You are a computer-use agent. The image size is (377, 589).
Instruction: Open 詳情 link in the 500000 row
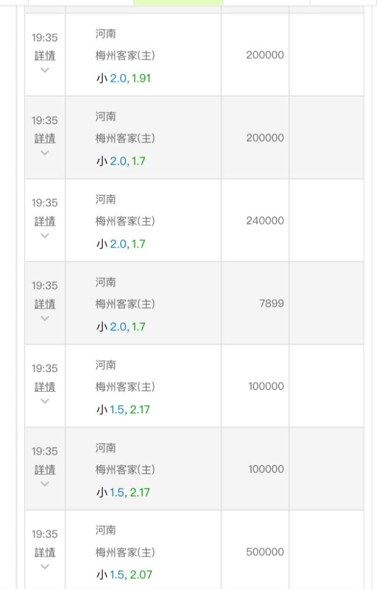pos(45,552)
